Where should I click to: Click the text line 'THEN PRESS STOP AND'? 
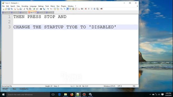point(40,17)
